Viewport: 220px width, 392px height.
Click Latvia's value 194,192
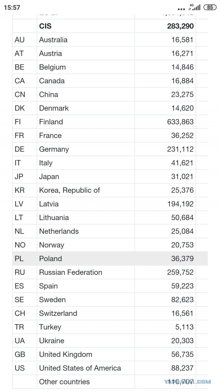point(180,204)
